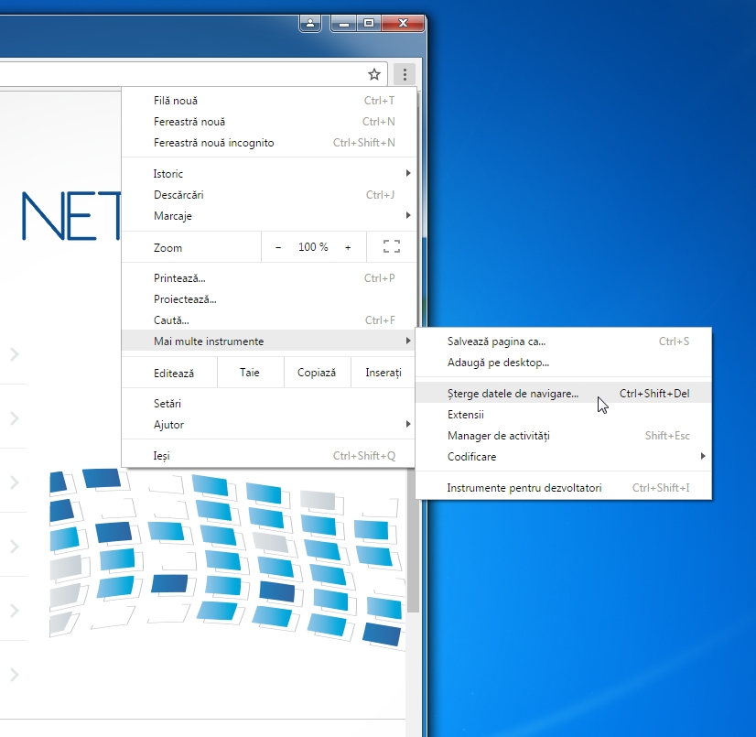756x737 pixels.
Task: Expand the Ajutor submenu
Action: [x=275, y=425]
